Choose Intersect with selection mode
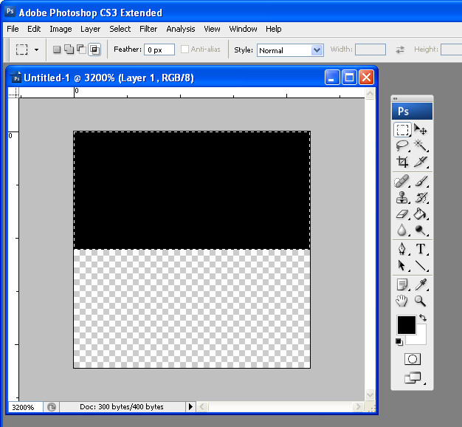The width and height of the screenshot is (462, 427). pyautogui.click(x=94, y=49)
